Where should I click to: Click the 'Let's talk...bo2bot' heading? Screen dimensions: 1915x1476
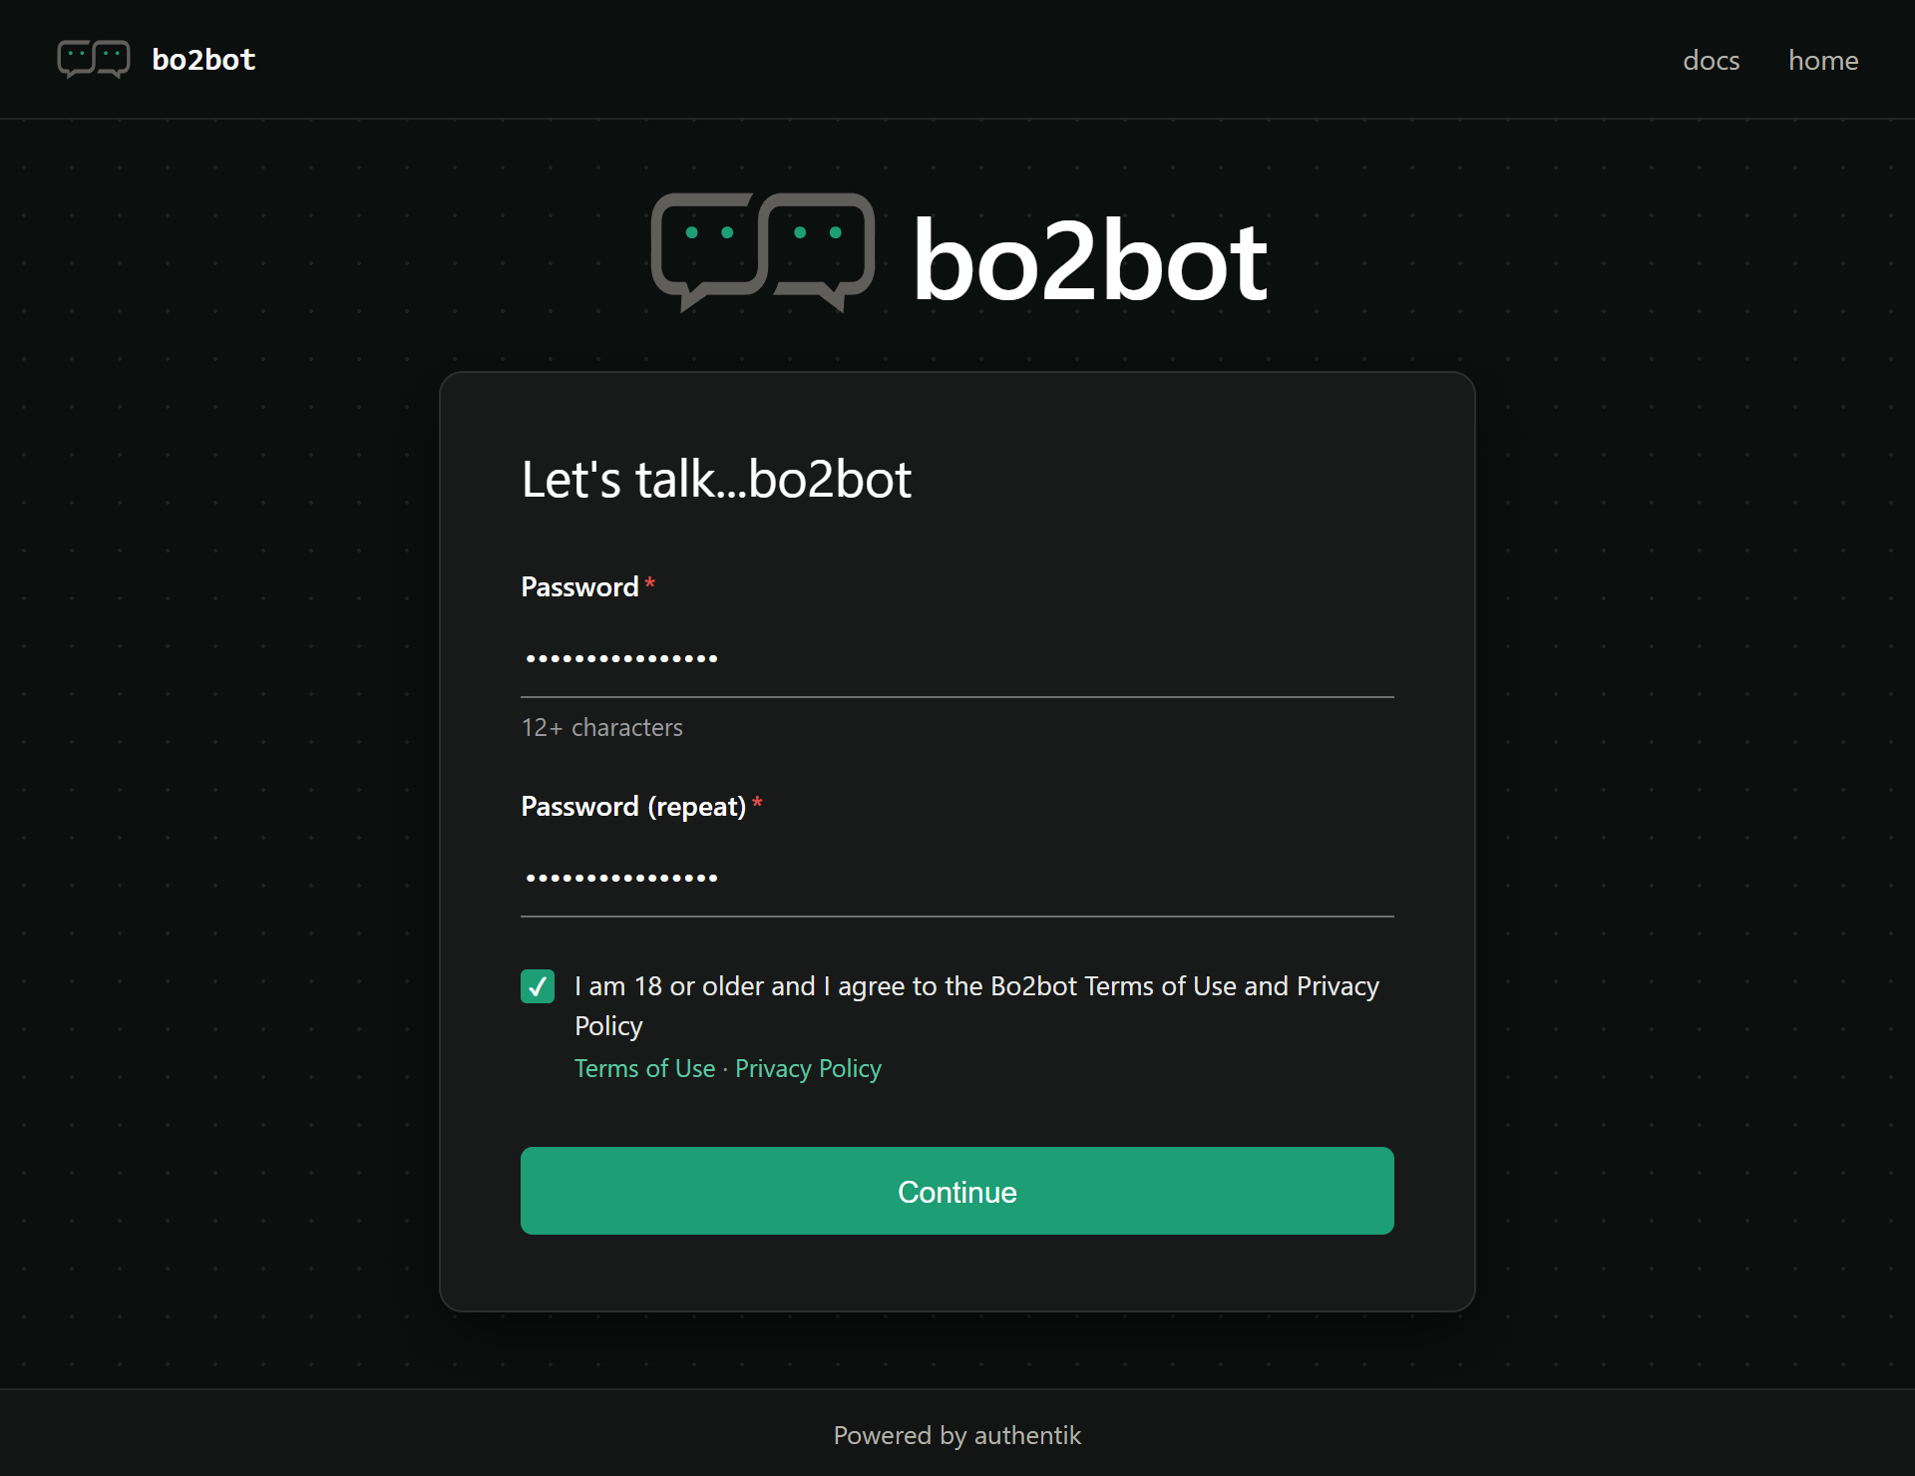click(x=716, y=480)
